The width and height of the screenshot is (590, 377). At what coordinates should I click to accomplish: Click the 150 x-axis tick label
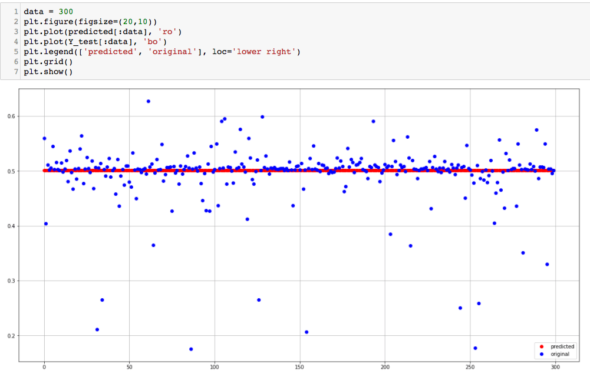click(299, 368)
